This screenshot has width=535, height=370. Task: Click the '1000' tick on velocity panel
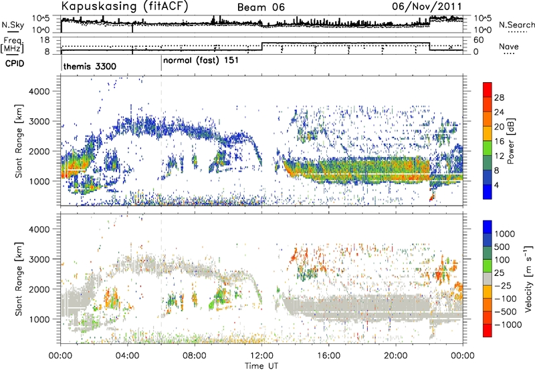point(39,319)
